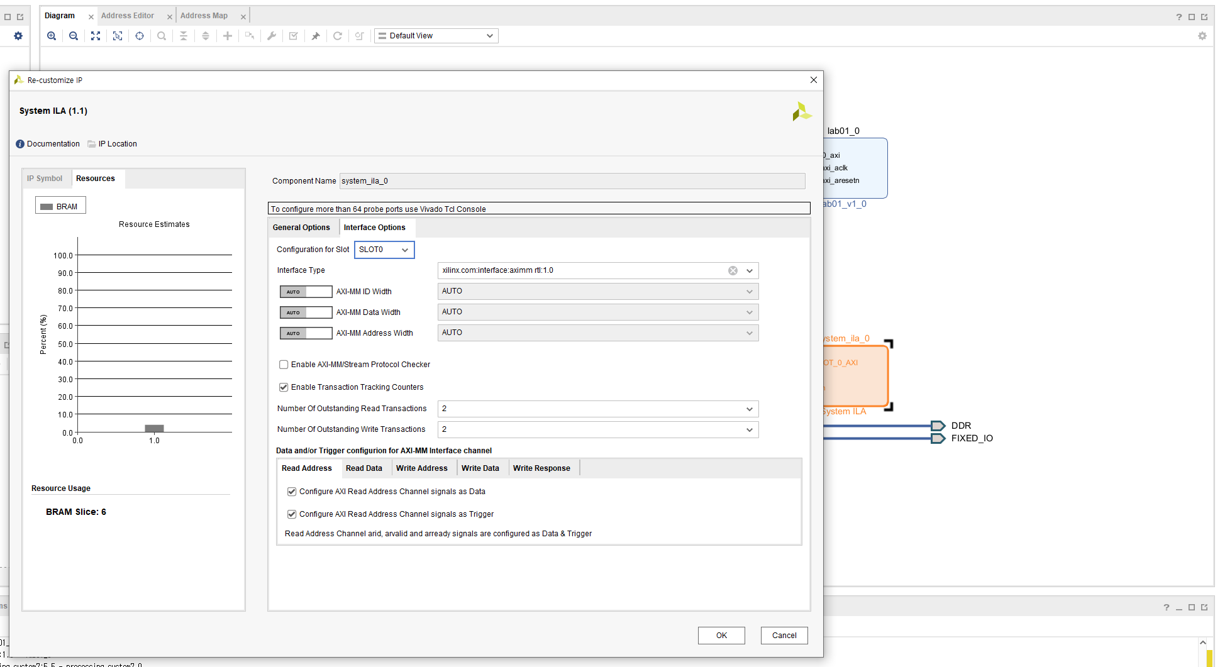Toggle Read Address Channel signals as Data

pos(292,492)
